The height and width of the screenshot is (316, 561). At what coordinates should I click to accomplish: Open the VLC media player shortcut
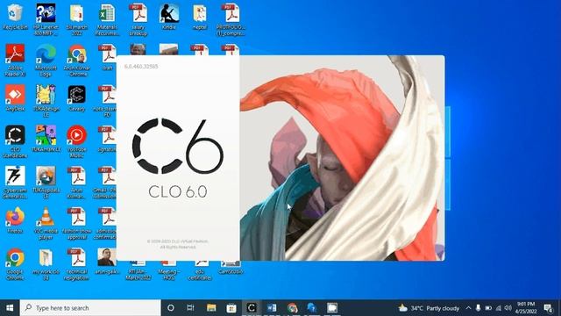46,223
